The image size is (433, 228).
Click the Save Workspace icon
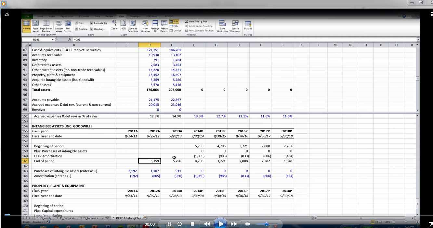(x=222, y=26)
